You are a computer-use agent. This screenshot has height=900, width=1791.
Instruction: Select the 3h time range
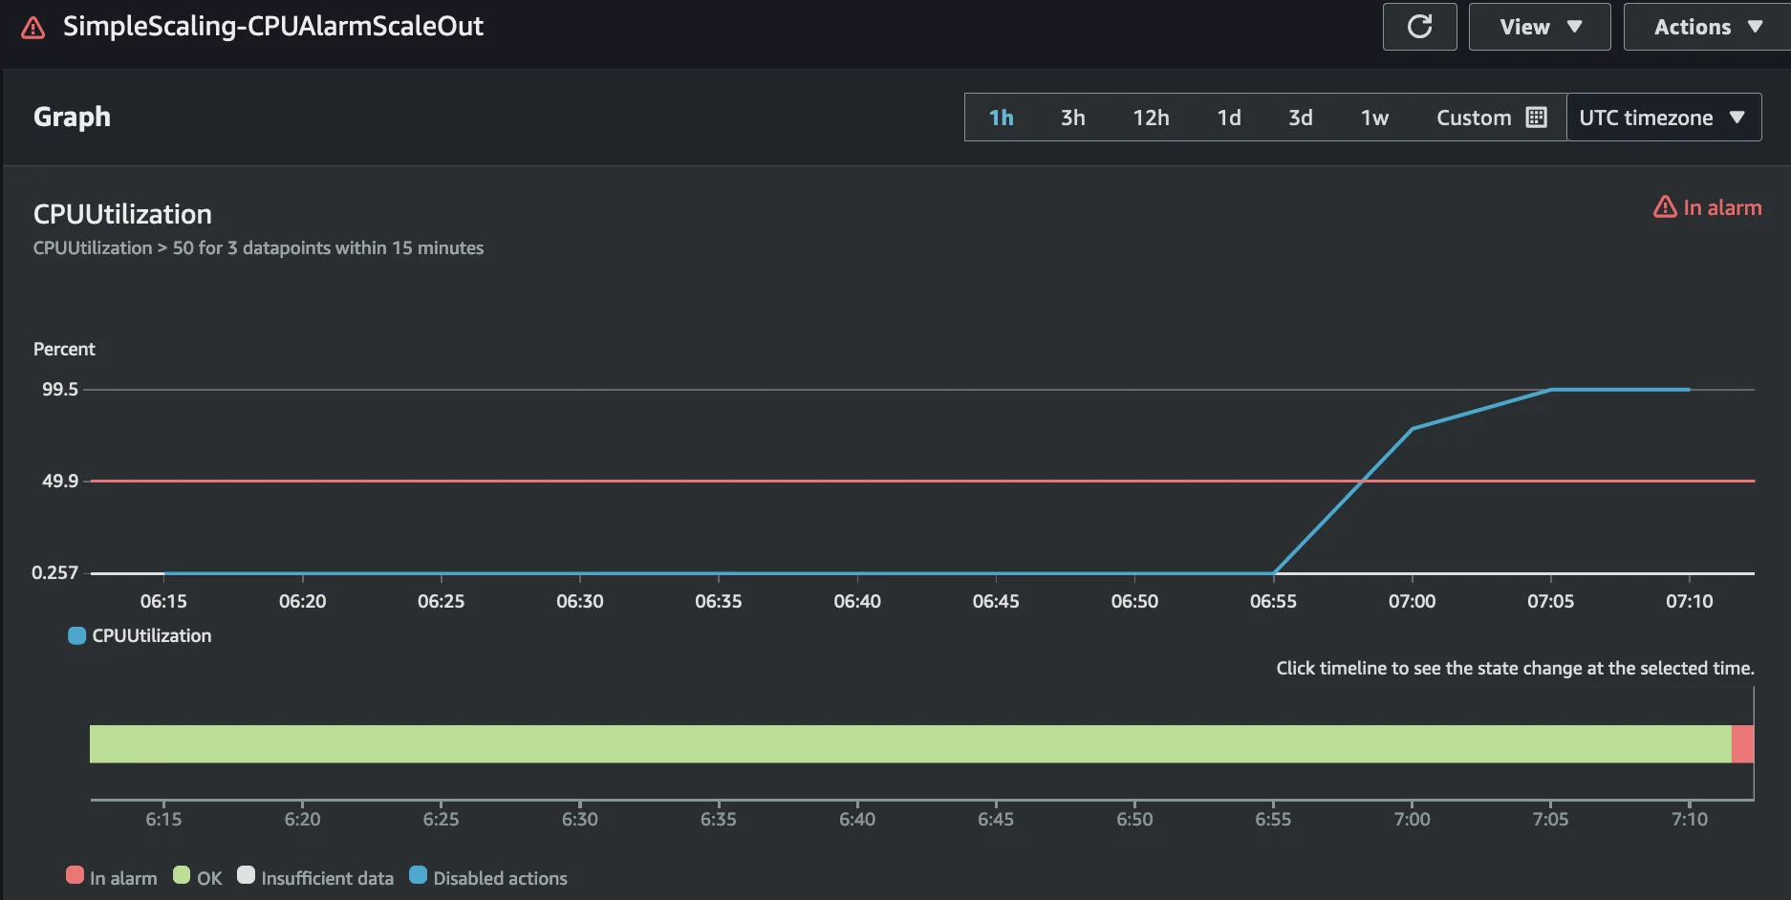click(1072, 118)
